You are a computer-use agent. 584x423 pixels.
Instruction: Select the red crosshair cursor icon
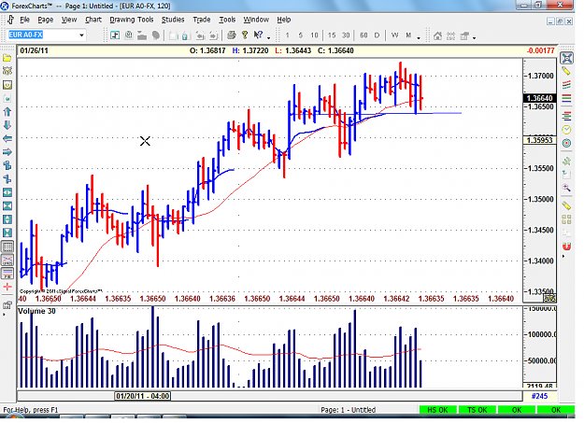7,287
